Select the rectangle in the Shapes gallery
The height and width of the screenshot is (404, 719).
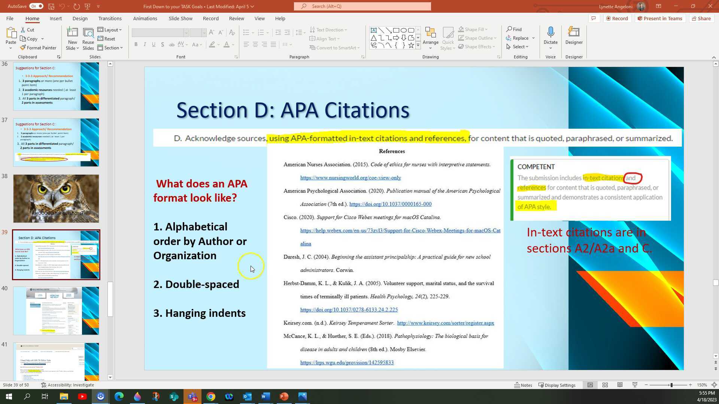[x=397, y=30]
